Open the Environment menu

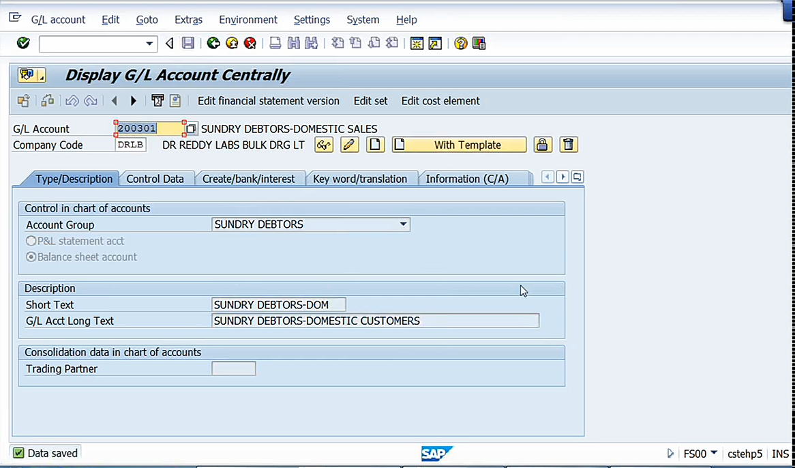248,20
